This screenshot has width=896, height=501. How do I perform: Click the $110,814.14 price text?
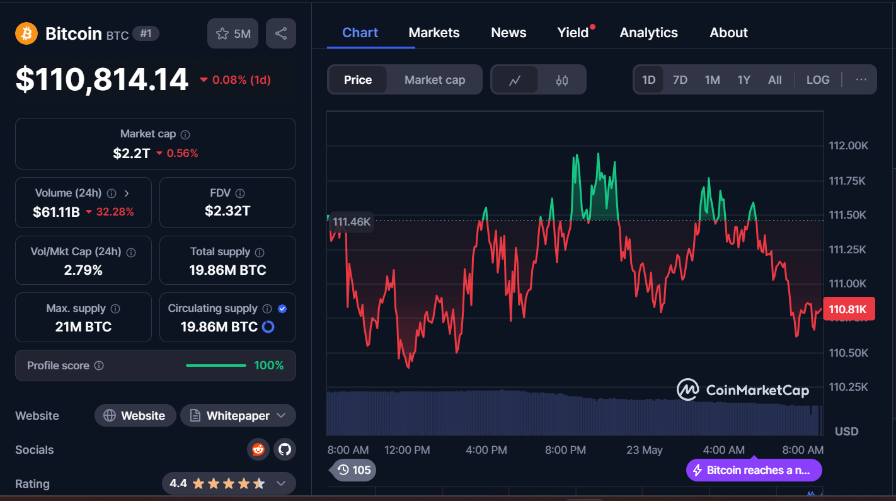[x=102, y=80]
